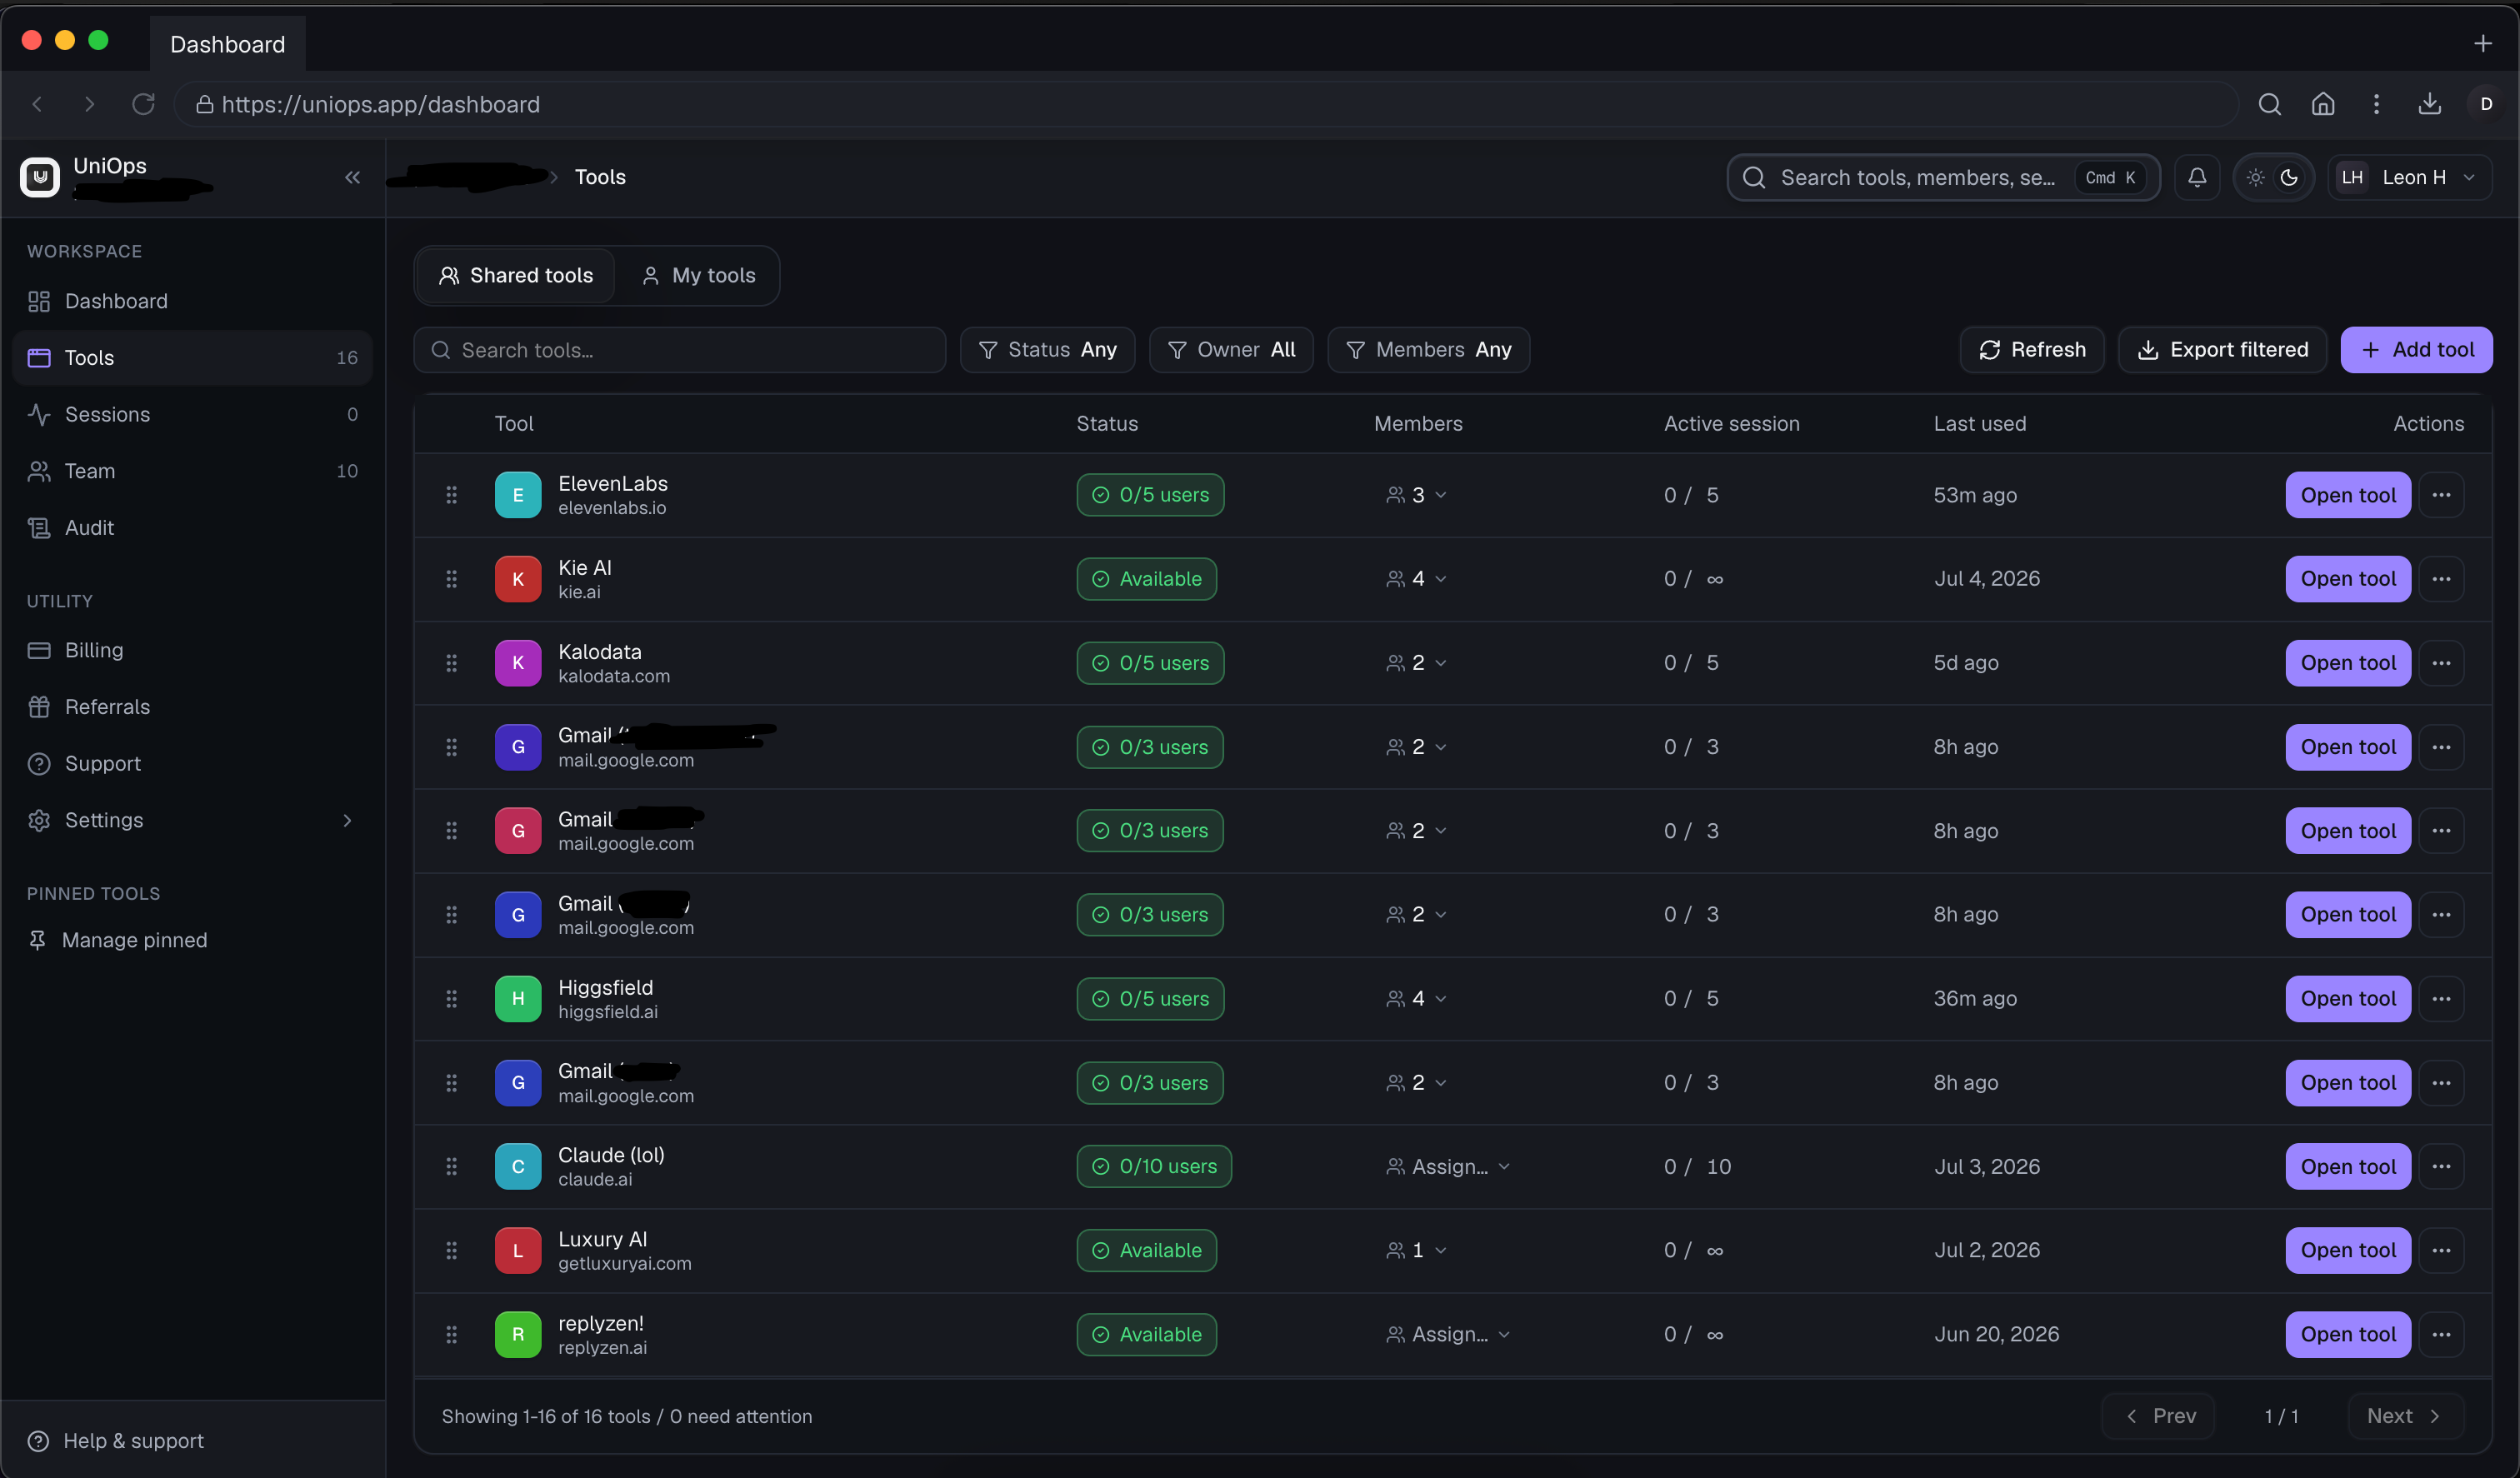Open more actions for Kie AI

(x=2441, y=579)
